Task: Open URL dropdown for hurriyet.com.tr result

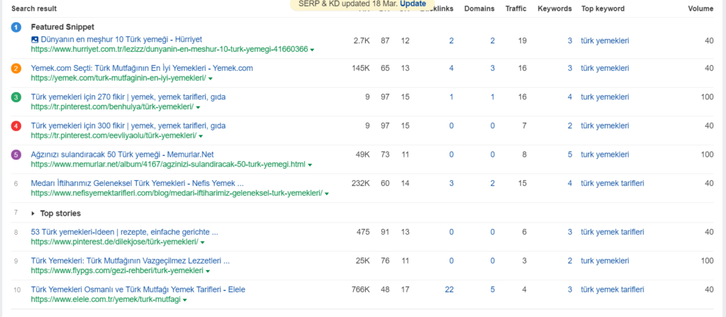Action: [312, 50]
